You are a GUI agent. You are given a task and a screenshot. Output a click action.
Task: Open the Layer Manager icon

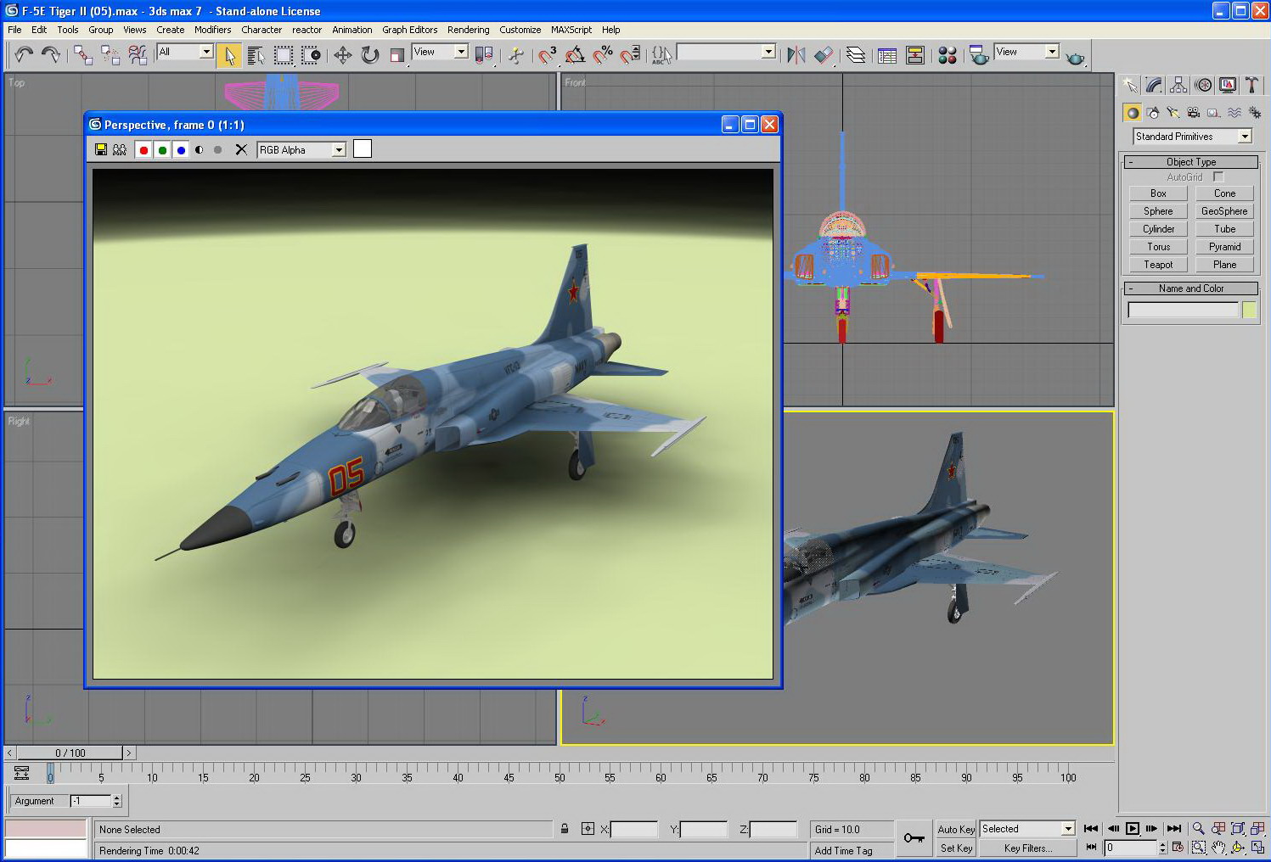coord(856,55)
